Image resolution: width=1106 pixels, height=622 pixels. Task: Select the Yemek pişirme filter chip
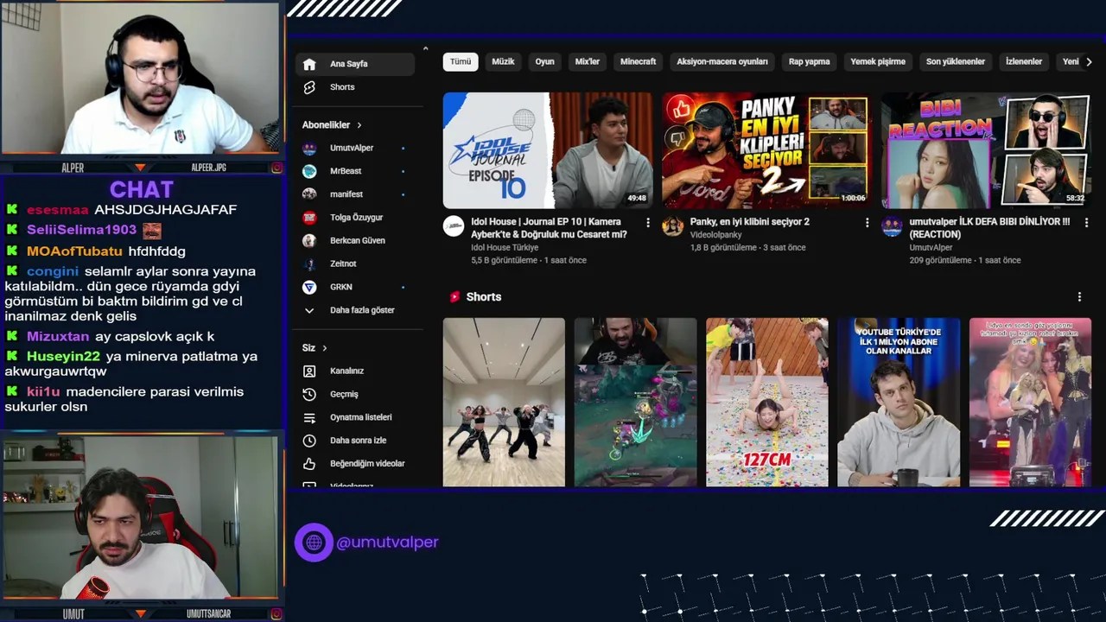coord(878,62)
